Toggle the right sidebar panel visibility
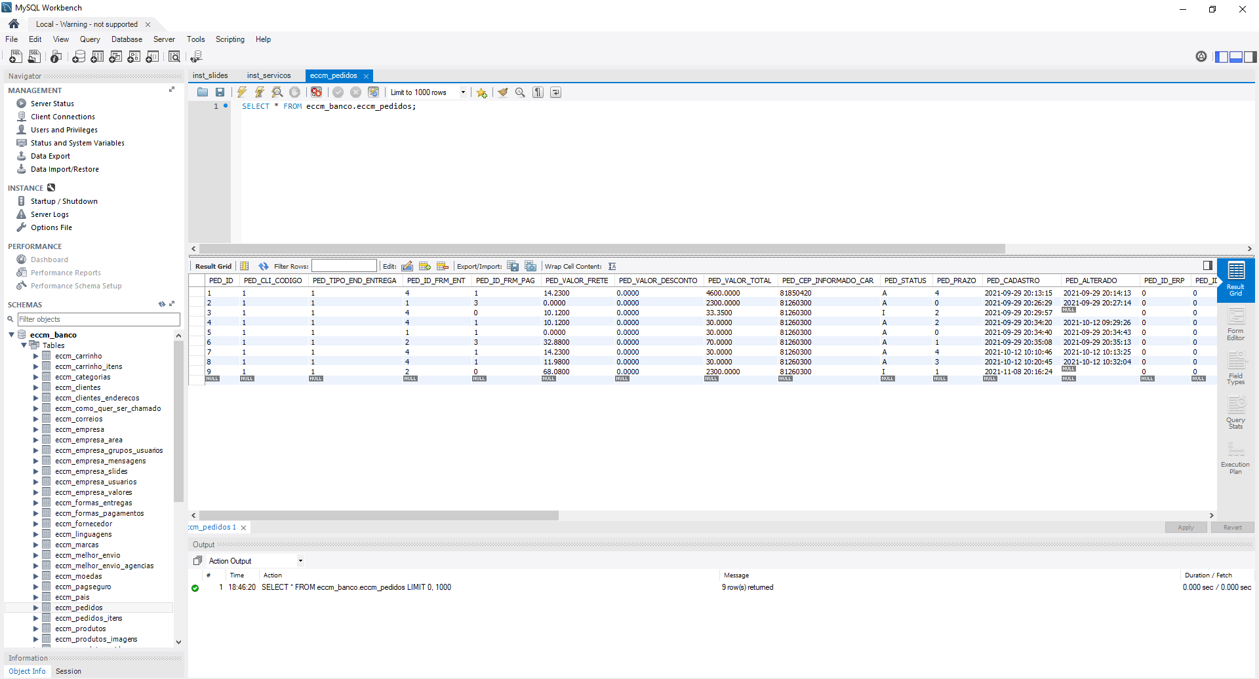 [x=1250, y=57]
